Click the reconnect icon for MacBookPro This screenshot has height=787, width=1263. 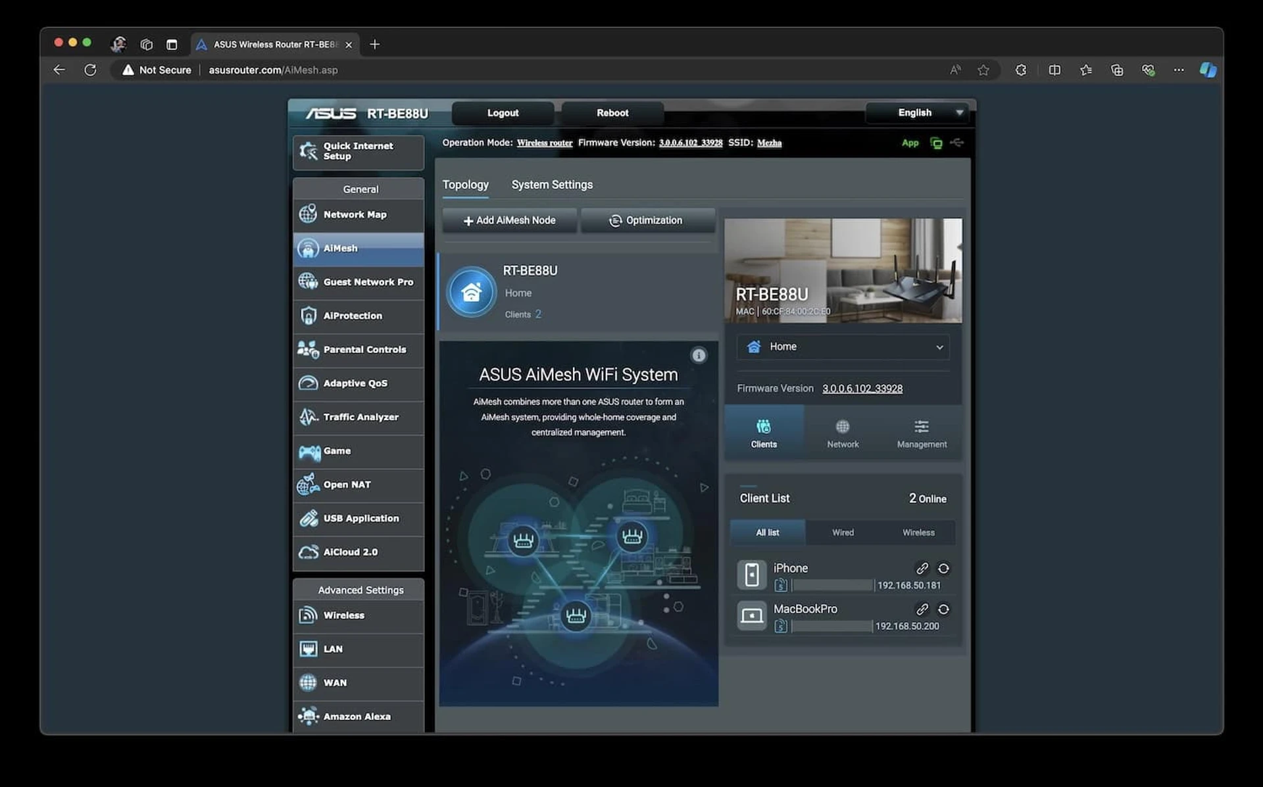click(x=943, y=609)
